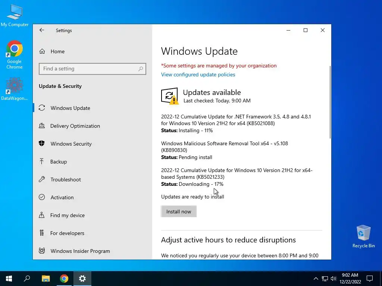
Task: Open File Explorer from the taskbar
Action: [46, 279]
